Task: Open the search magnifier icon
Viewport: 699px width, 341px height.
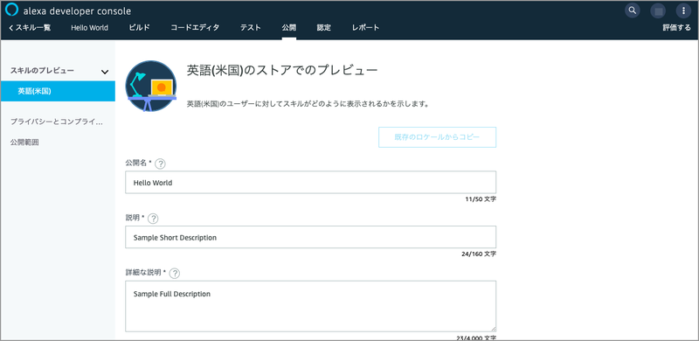Action: 632,10
